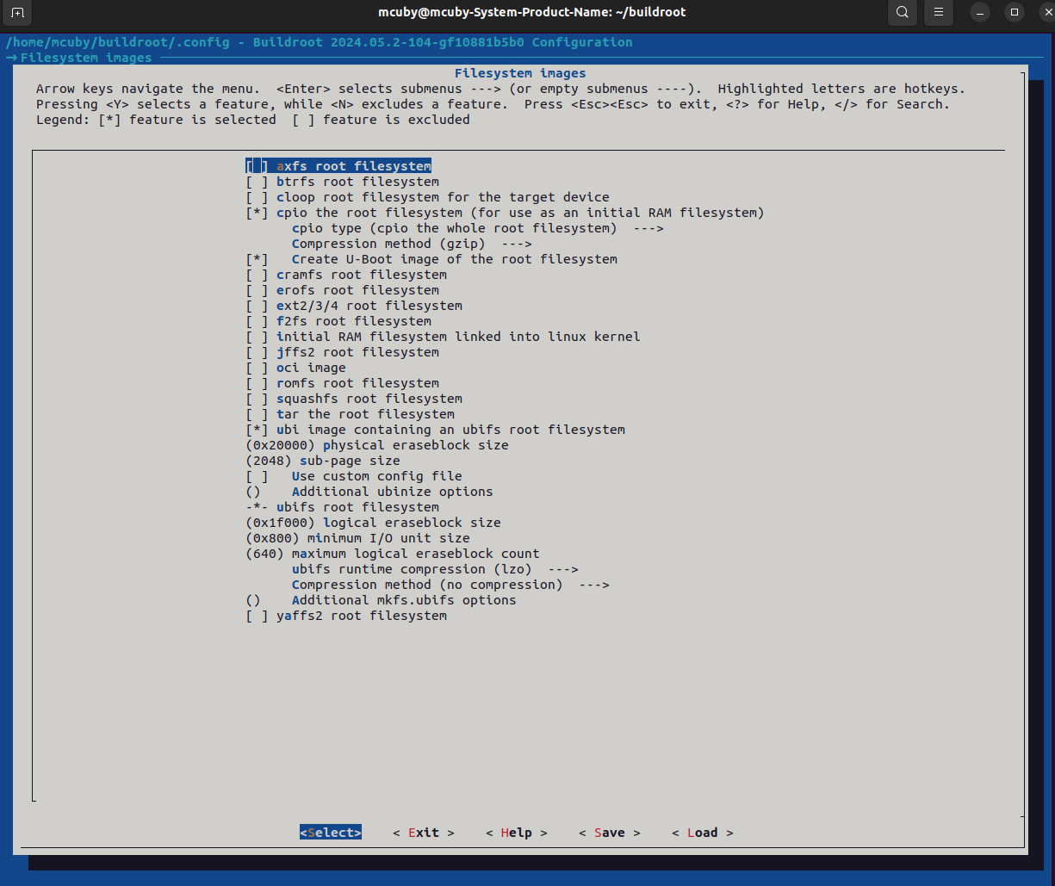Open gzip Compression method submenu
Image resolution: width=1055 pixels, height=886 pixels.
pos(412,244)
